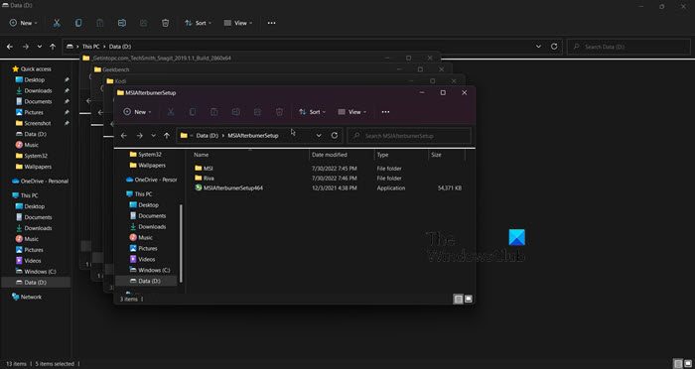Viewport: 695px width, 369px height.
Task: Open the View dropdown in the MSIAfterburnerSetup window
Action: [x=352, y=112]
